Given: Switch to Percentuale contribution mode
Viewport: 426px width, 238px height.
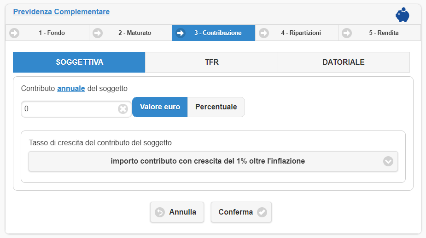Looking at the screenshot, I should point(216,107).
